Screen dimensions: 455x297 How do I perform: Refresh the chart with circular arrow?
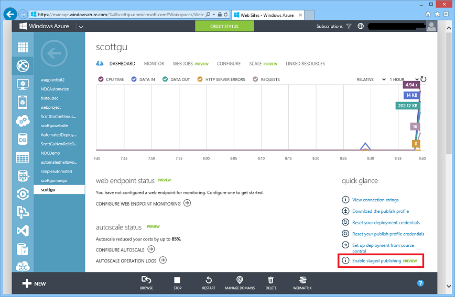pyautogui.click(x=424, y=79)
